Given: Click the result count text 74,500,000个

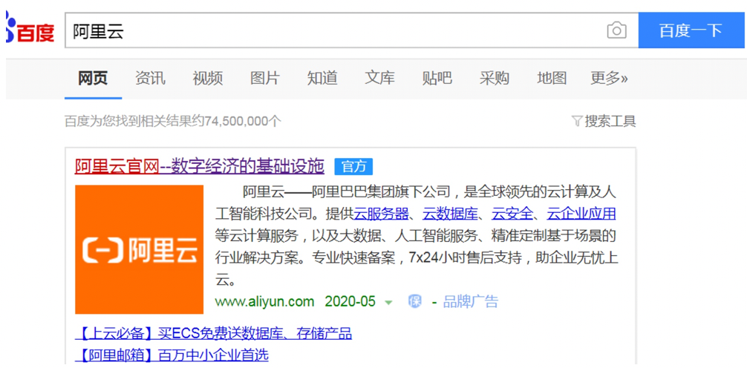Looking at the screenshot, I should tap(243, 122).
